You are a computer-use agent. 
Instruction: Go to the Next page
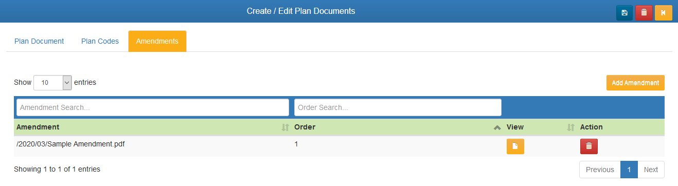[651, 170]
